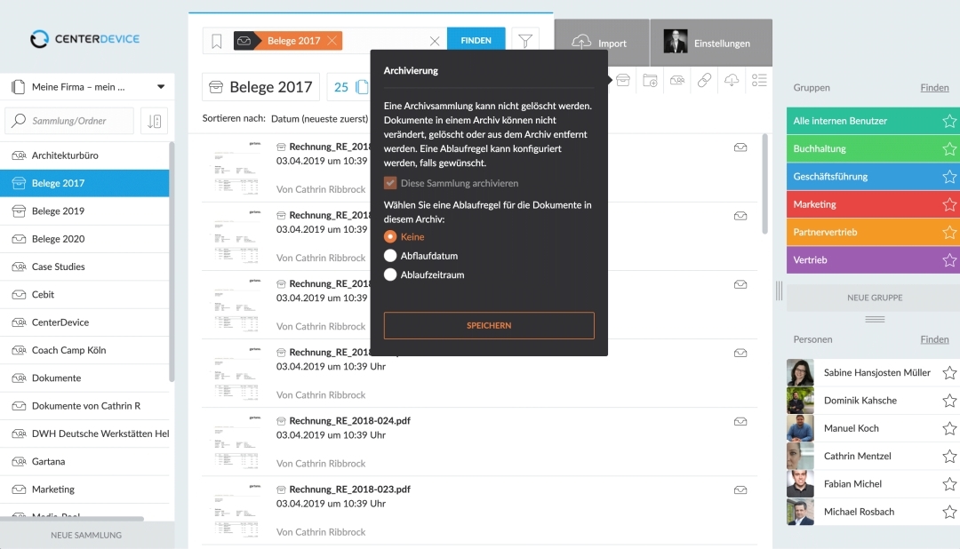Click the bookmark icon in the search bar
960x549 pixels.
(x=217, y=41)
